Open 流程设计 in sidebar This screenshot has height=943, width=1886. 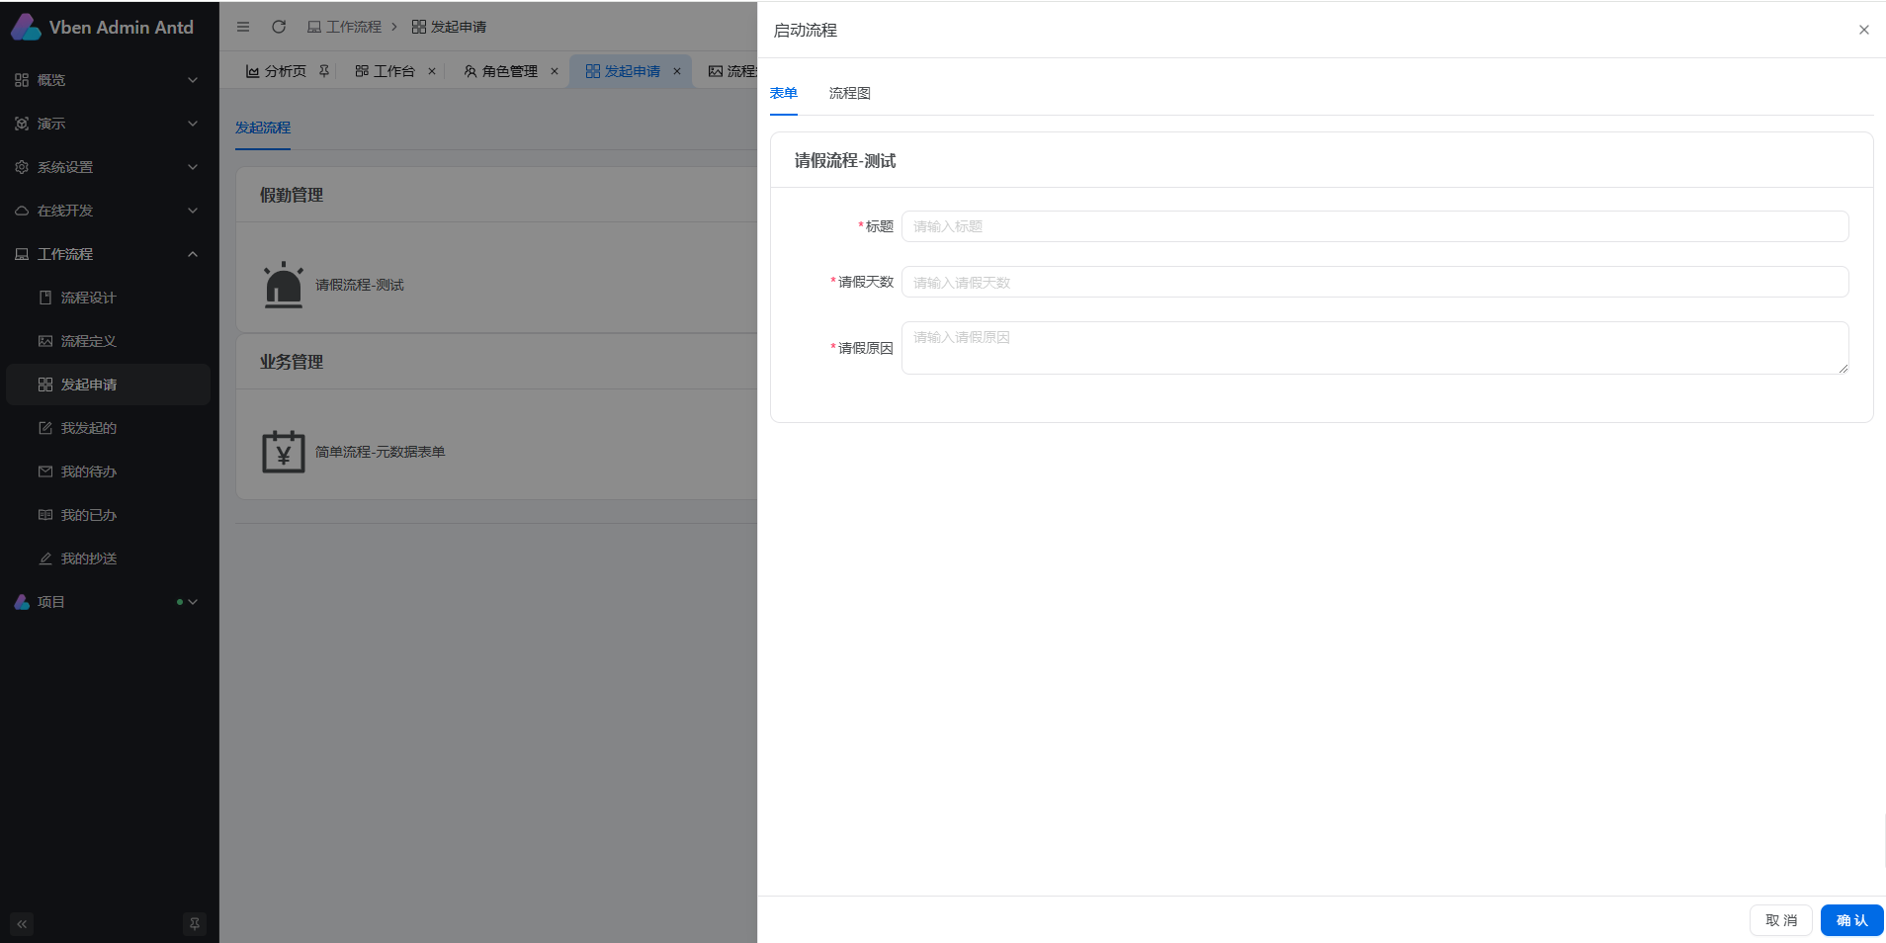tap(109, 298)
